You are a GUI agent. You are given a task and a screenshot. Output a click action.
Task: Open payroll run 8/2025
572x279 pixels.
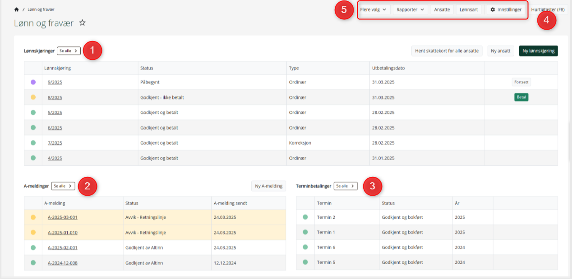point(55,98)
